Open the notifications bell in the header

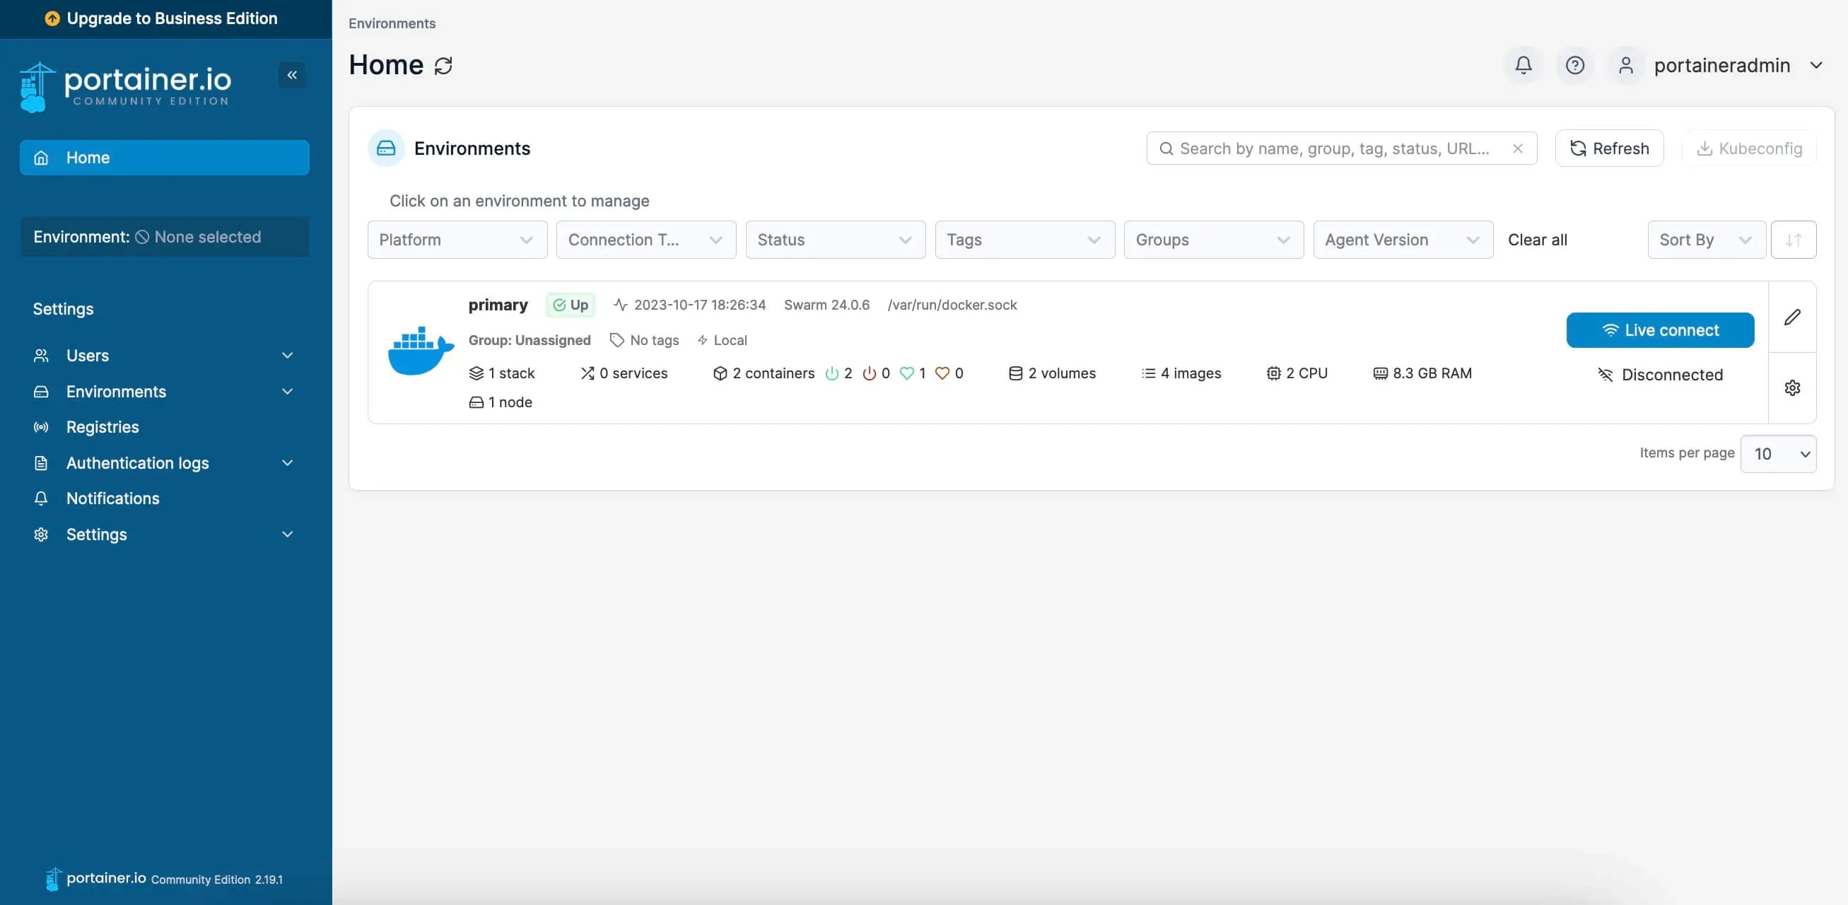click(1523, 65)
